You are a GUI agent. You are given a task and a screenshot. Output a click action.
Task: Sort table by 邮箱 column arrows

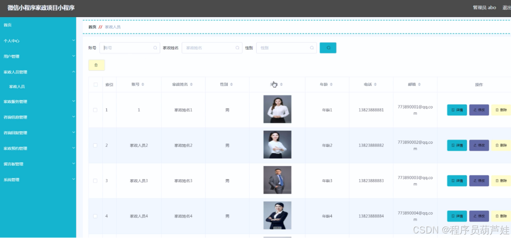[x=419, y=84]
